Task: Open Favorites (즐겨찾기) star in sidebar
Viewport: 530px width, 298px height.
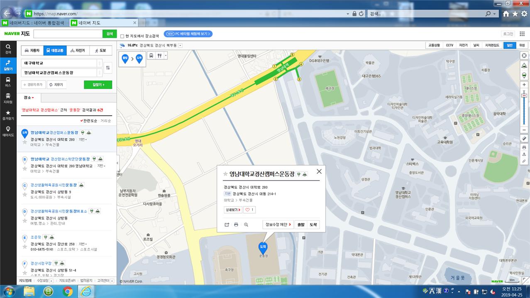Action: (8, 115)
